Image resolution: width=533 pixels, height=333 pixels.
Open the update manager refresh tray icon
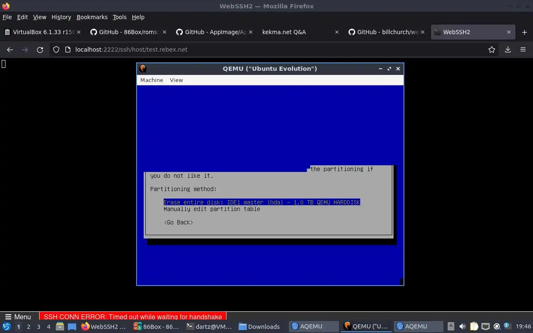coord(496,327)
